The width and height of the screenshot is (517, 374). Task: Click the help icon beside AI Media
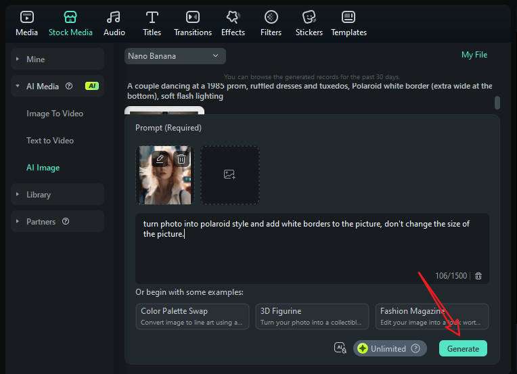click(69, 86)
